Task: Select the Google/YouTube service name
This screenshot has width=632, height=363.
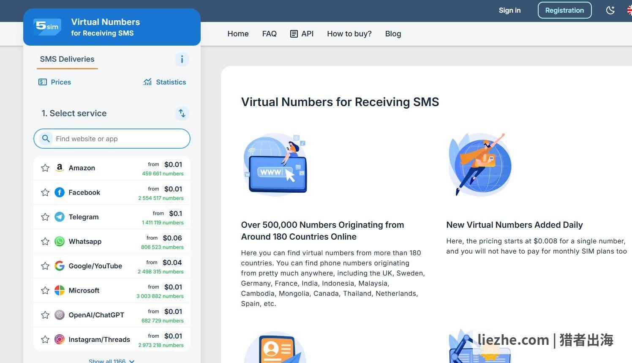Action: click(95, 266)
